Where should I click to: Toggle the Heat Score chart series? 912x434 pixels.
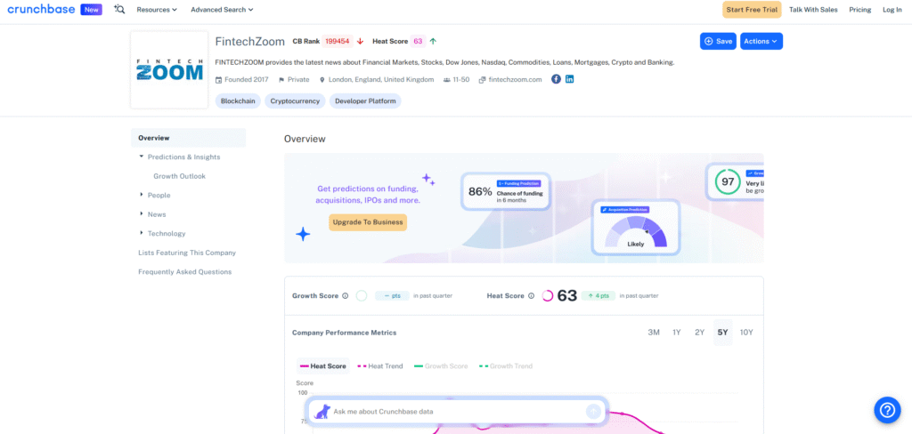pos(322,366)
